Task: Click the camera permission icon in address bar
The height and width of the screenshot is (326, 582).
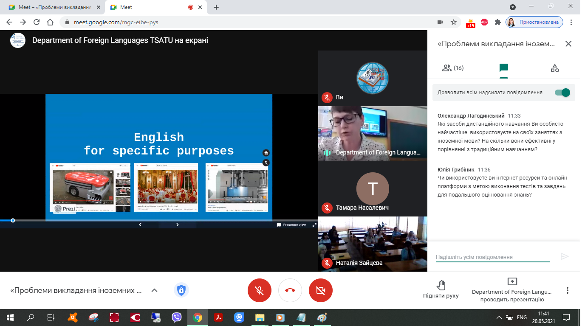Action: click(x=440, y=22)
